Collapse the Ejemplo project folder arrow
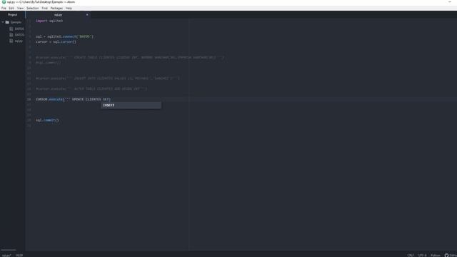457x257 pixels. tap(3, 22)
